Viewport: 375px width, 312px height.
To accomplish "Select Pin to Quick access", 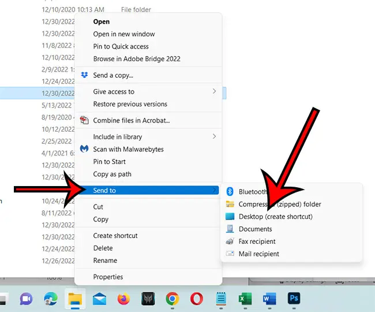I will (121, 46).
